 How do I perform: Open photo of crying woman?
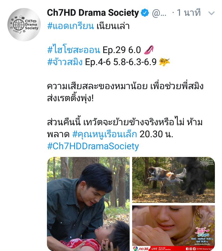tap(174, 228)
